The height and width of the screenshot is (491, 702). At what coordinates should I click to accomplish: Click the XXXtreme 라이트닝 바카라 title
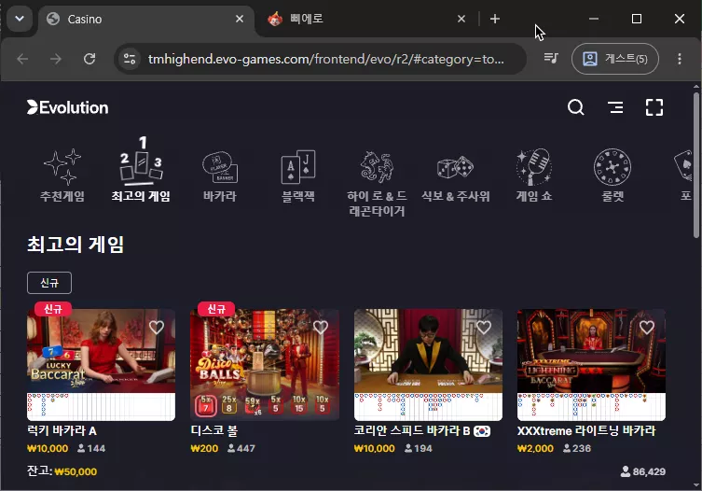pyautogui.click(x=586, y=431)
